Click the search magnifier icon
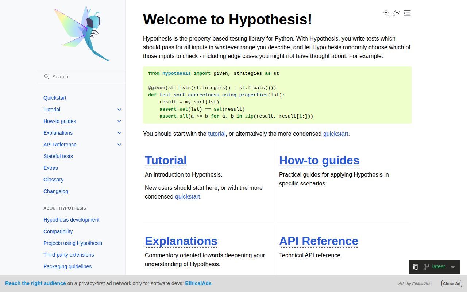Screen dimensions: 467x292 click(x=46, y=77)
